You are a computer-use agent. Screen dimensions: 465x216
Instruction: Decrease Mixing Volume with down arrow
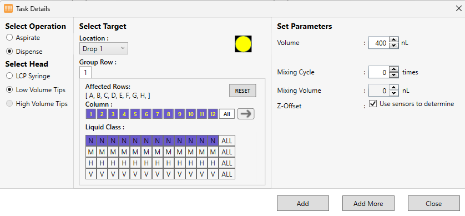(x=393, y=93)
